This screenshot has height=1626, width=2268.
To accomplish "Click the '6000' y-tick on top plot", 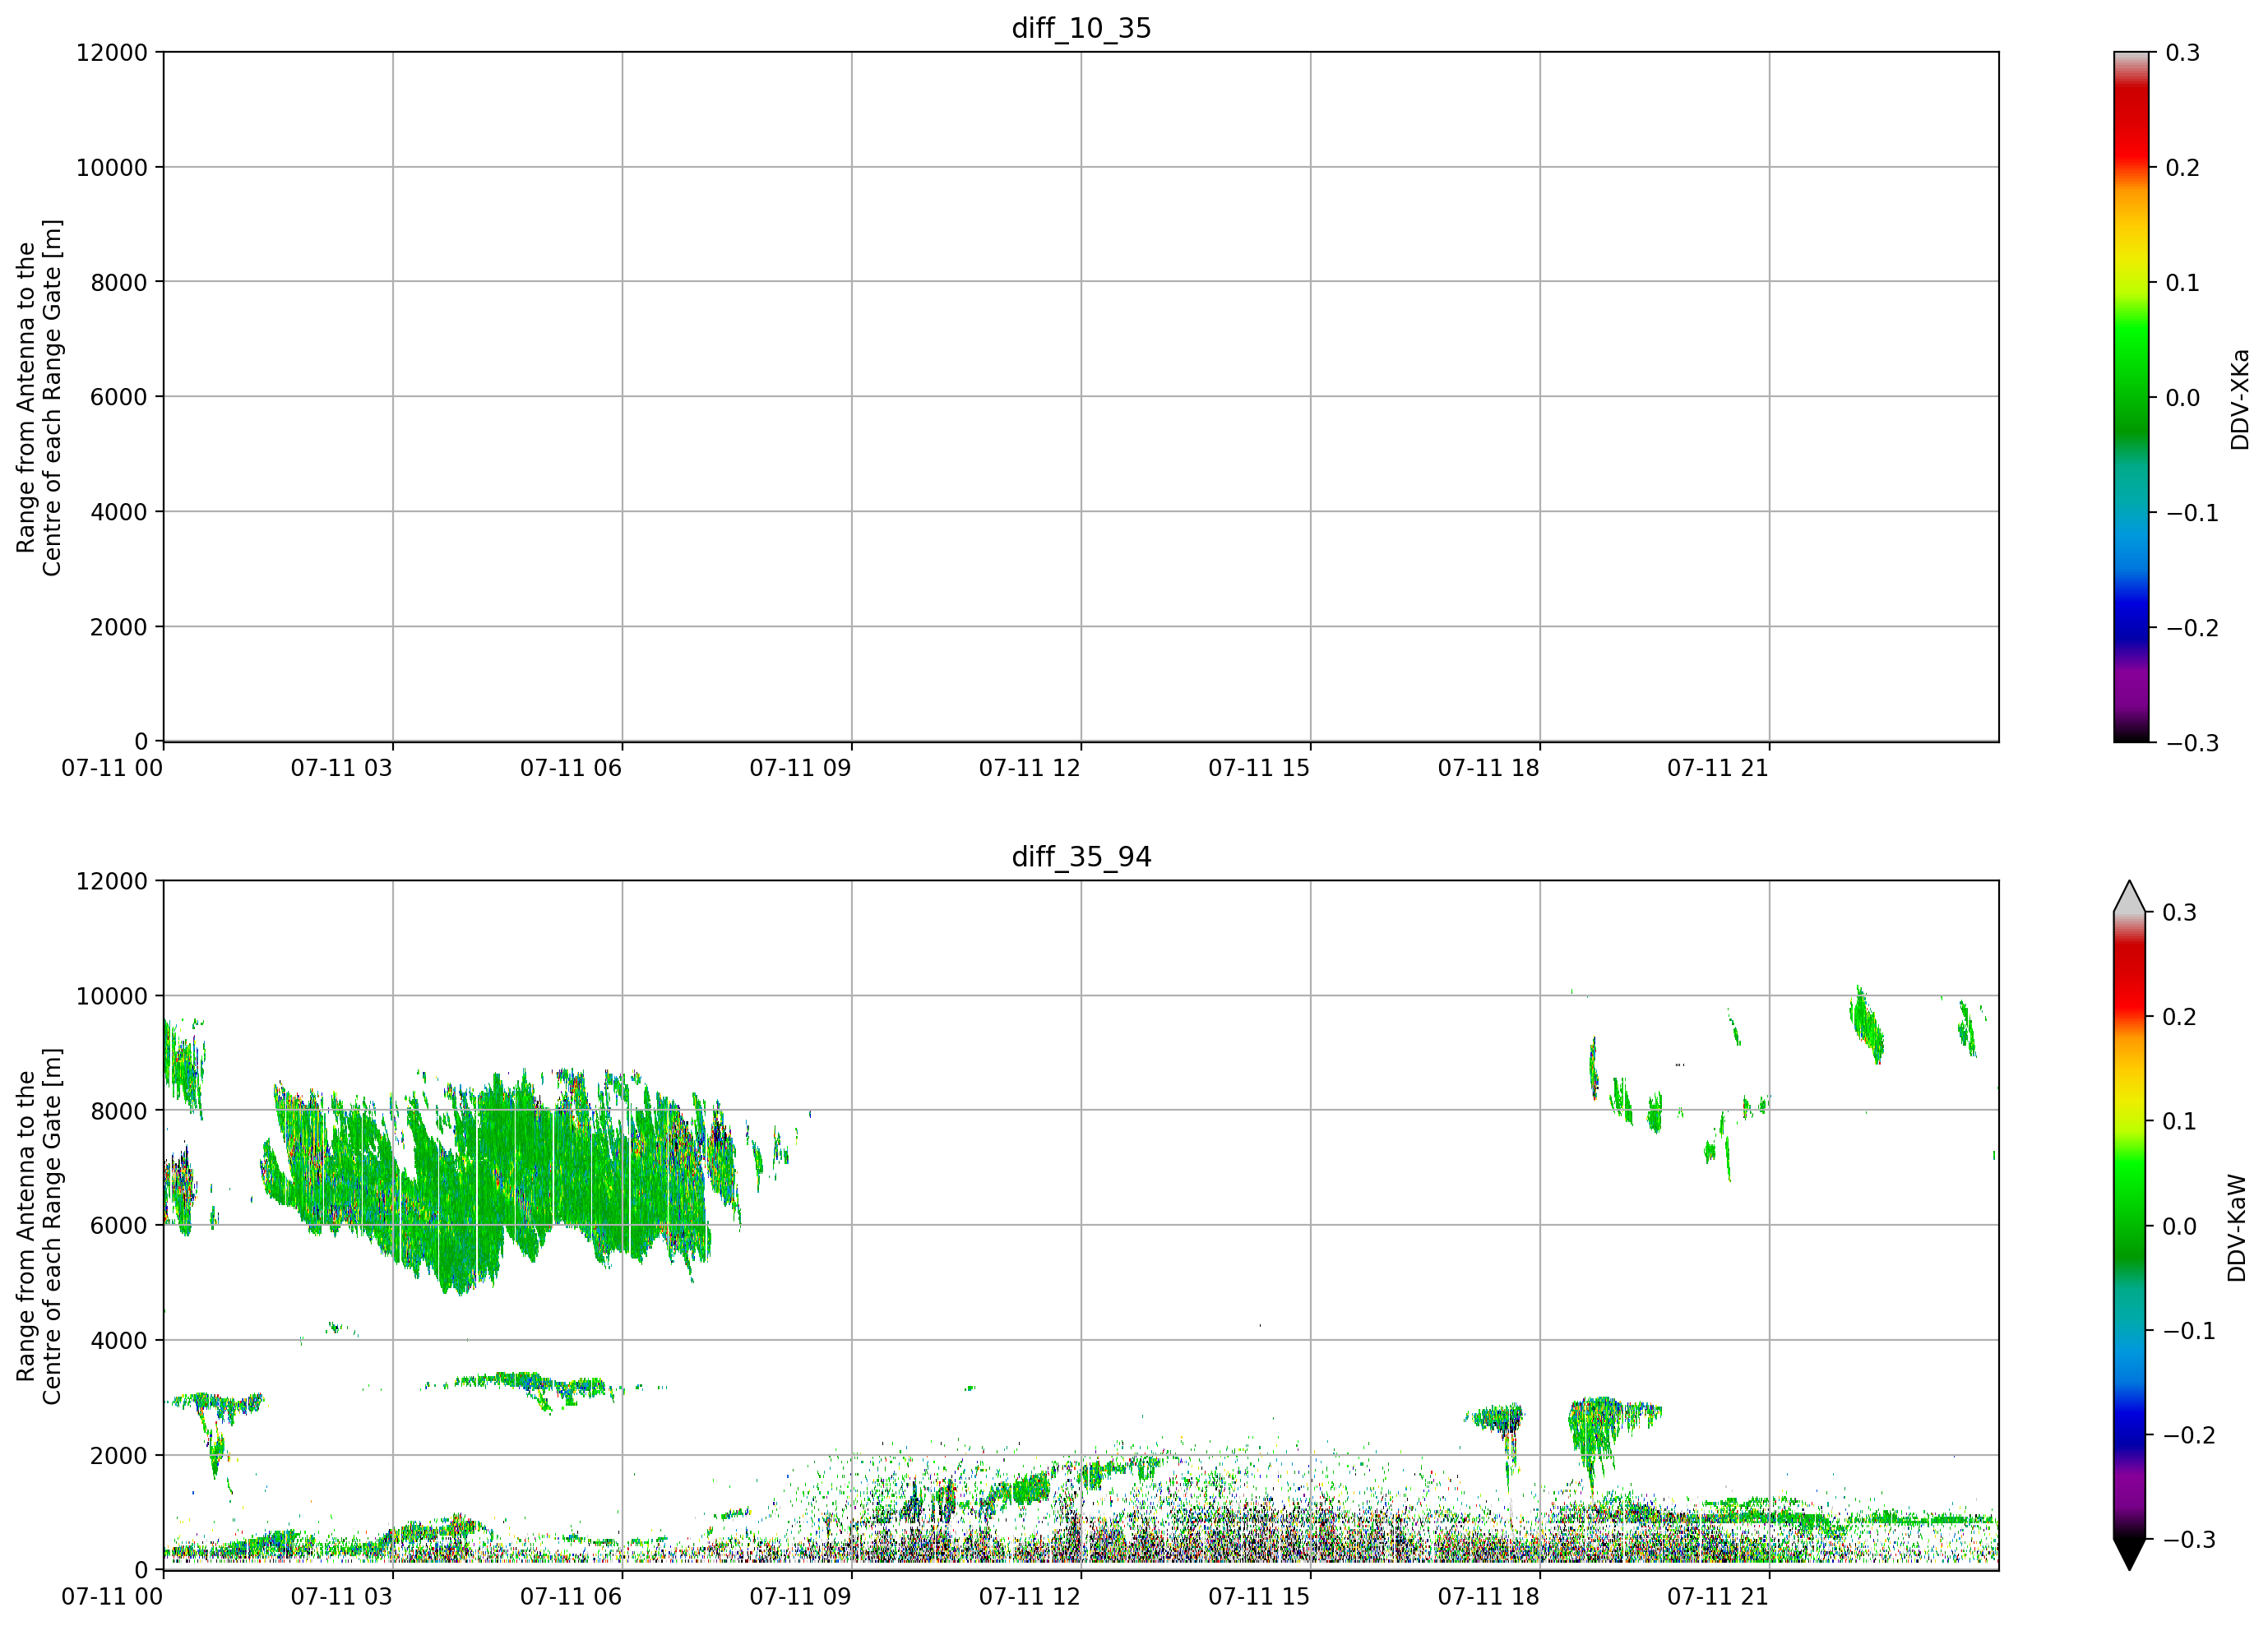I will 119,397.
